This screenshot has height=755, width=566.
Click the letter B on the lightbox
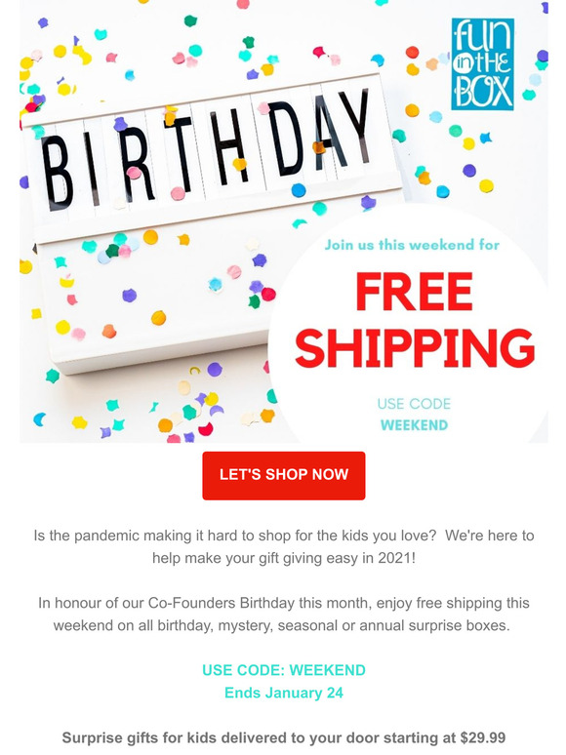(x=57, y=174)
